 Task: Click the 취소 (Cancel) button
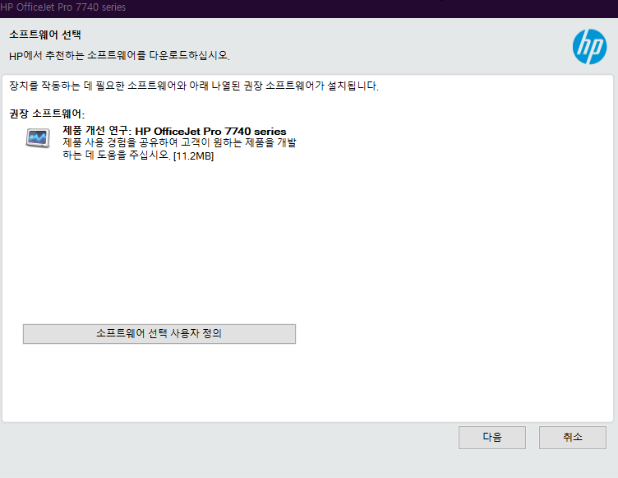tap(572, 438)
